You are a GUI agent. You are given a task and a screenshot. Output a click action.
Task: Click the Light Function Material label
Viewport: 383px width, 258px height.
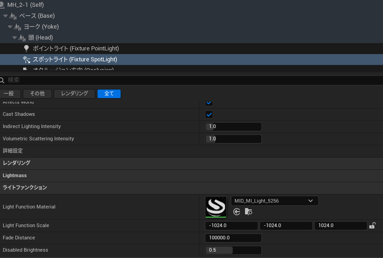[29, 207]
